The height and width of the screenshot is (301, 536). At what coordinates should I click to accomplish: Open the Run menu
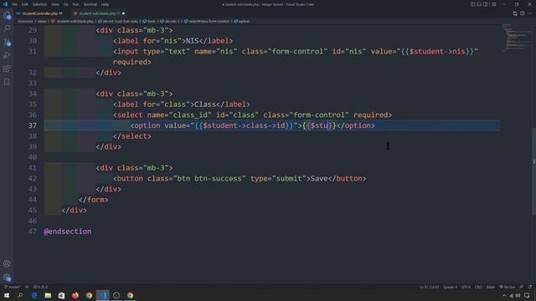[x=75, y=4]
